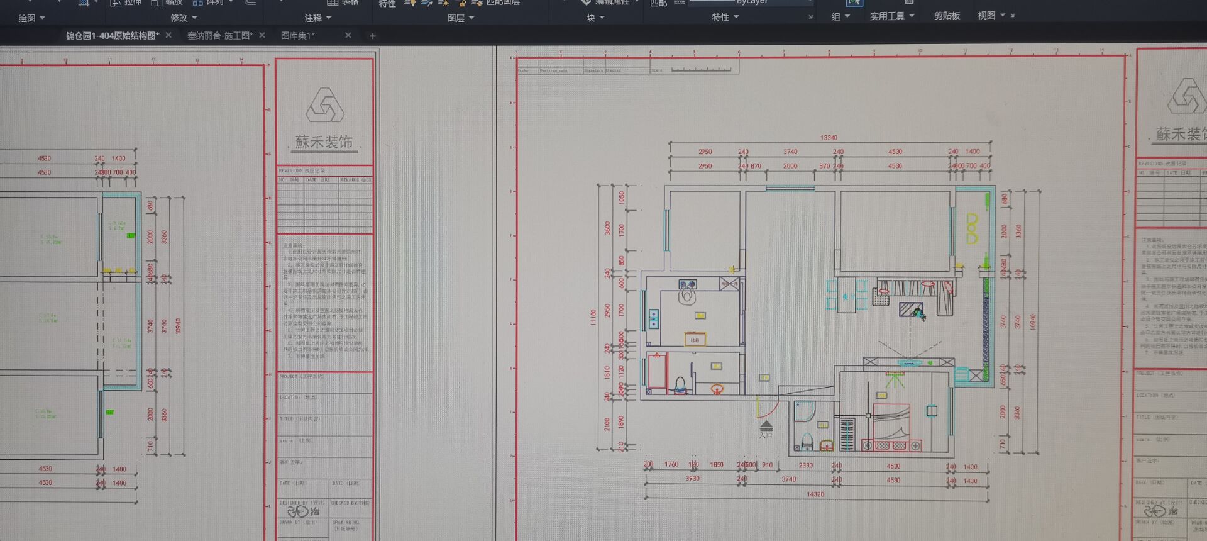Click the 拉伸 stretch tool icon

[116, 3]
